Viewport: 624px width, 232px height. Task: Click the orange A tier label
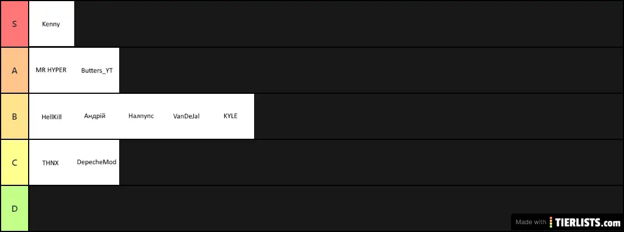[14, 70]
